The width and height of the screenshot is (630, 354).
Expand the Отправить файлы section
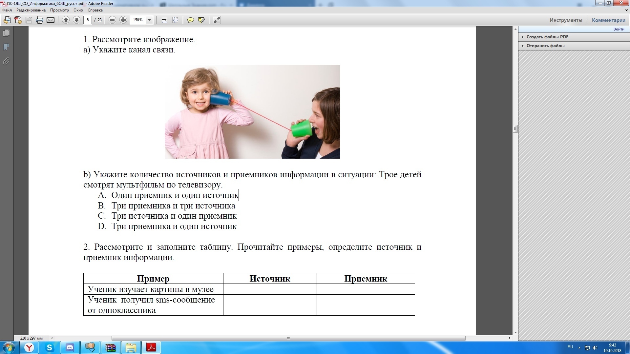[x=574, y=46]
